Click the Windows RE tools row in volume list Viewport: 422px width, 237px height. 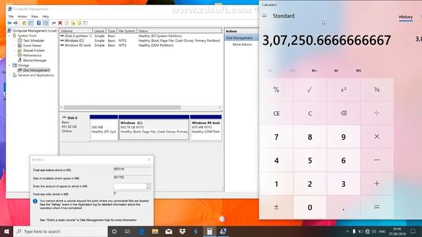point(140,45)
